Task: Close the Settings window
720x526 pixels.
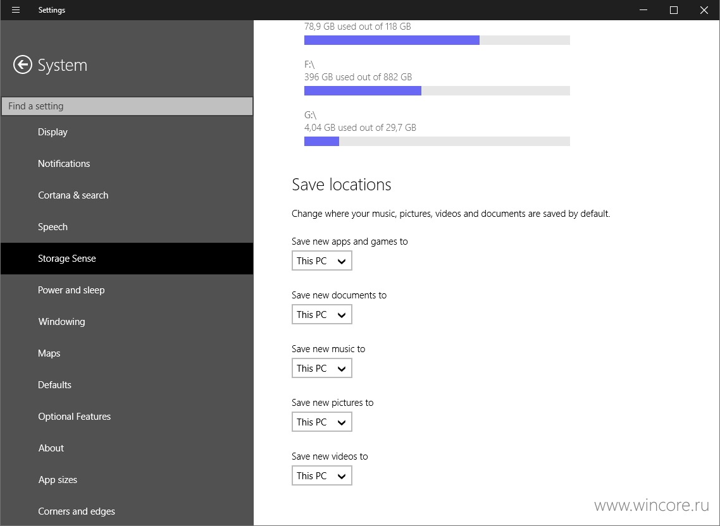Action: [x=704, y=10]
